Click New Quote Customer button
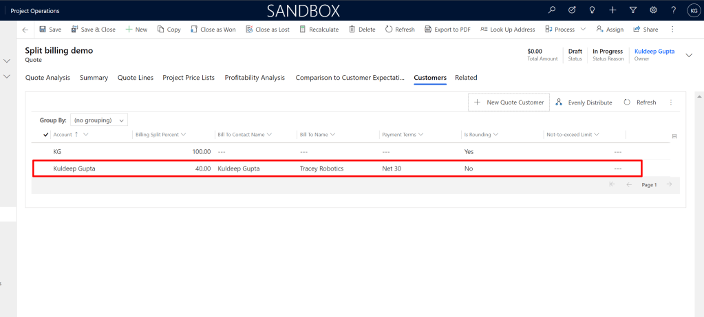Image resolution: width=704 pixels, height=317 pixels. click(x=509, y=102)
